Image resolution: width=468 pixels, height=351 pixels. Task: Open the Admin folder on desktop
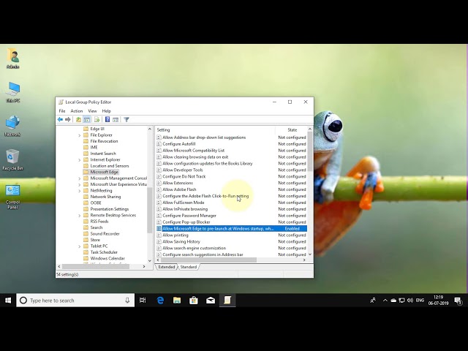click(x=13, y=58)
